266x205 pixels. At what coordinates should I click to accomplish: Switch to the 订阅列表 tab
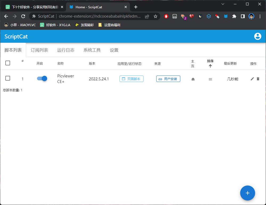point(39,50)
